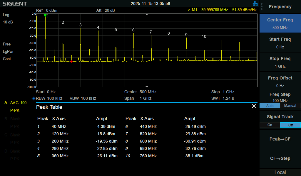Select peak row 8 at 600 MHz
The width and height of the screenshot is (301, 176).
[x=165, y=141]
